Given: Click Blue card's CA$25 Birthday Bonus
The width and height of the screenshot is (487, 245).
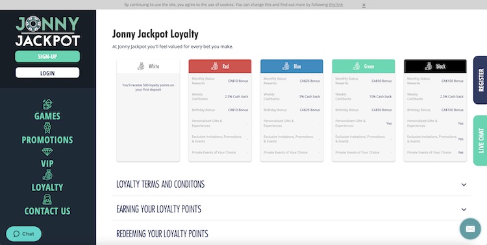Looking at the screenshot, I should (x=310, y=110).
